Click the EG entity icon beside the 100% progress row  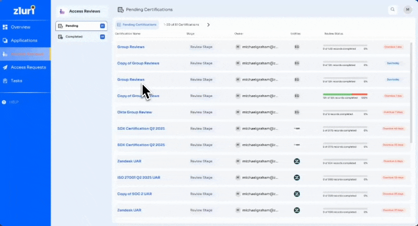[297, 96]
